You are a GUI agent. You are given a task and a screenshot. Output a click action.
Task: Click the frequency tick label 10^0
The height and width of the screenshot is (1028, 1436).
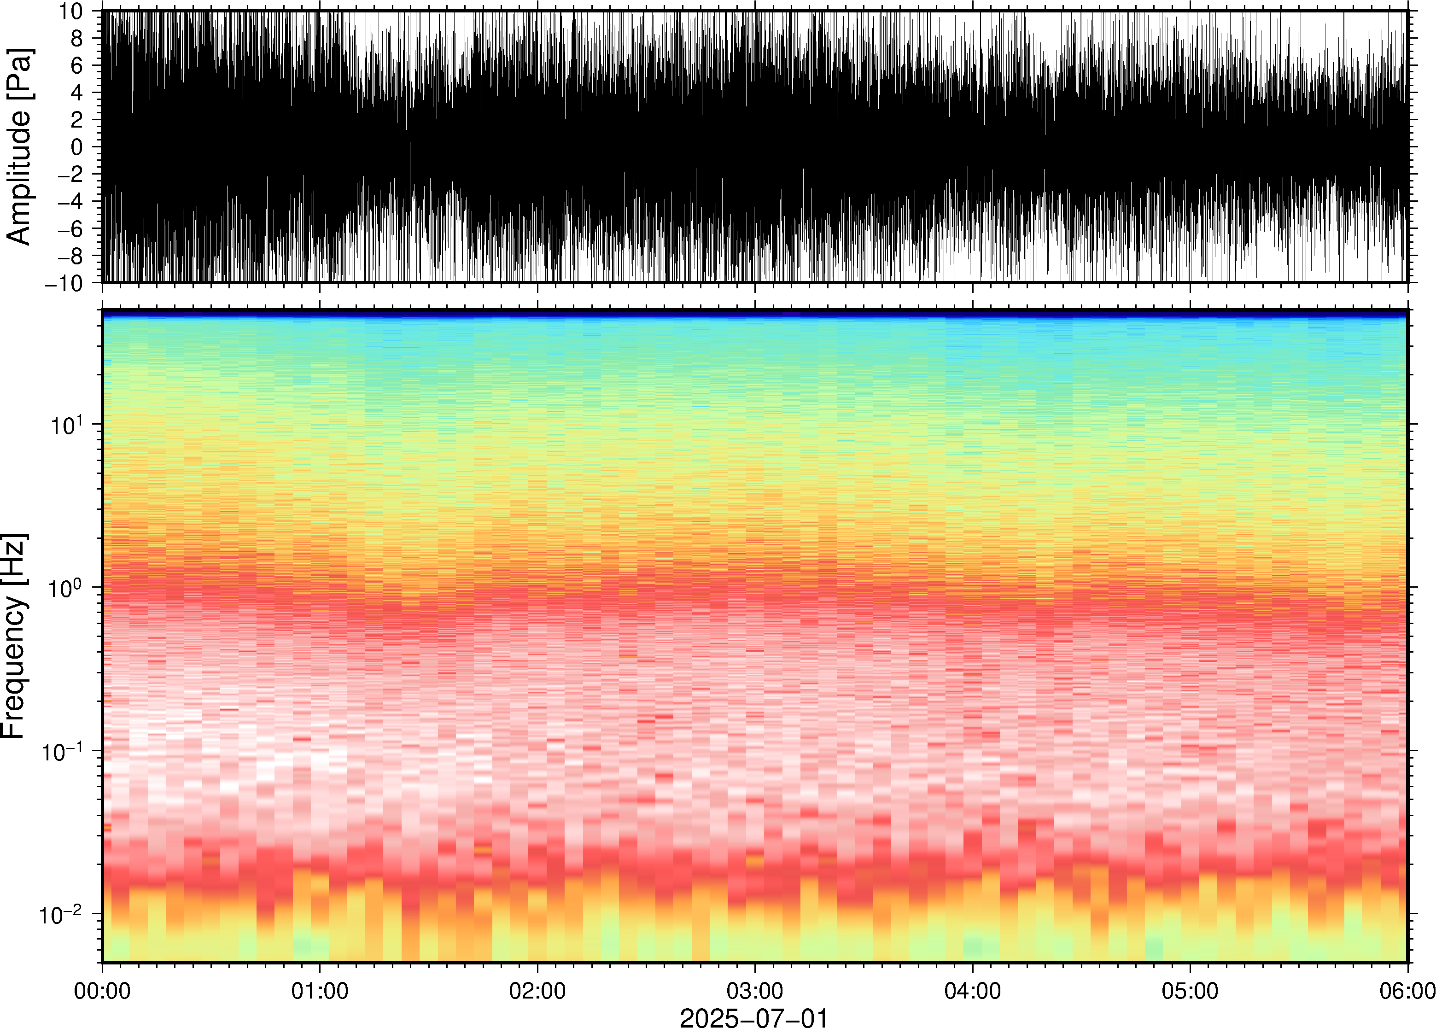tap(66, 588)
